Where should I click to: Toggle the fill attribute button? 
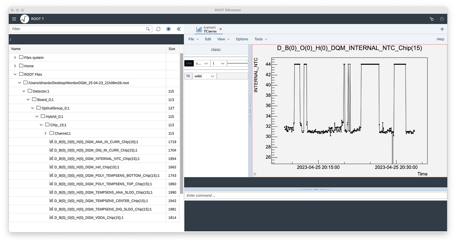click(x=188, y=76)
